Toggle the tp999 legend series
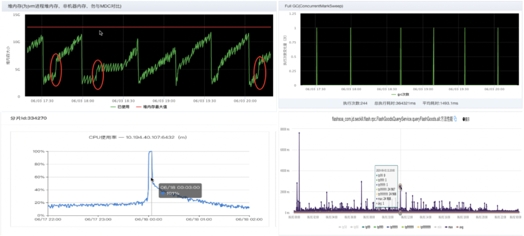The image size is (524, 236). point(378,227)
